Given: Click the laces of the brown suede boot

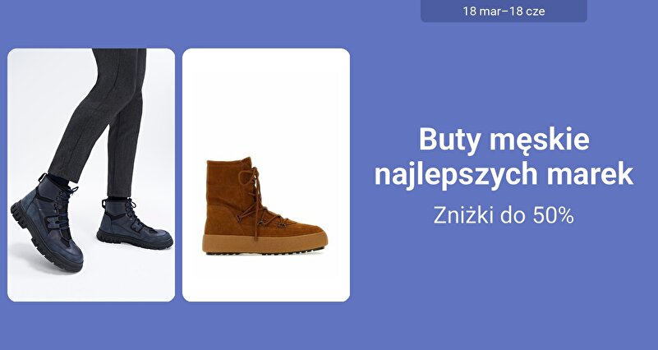Looking at the screenshot, I should coord(258,200).
